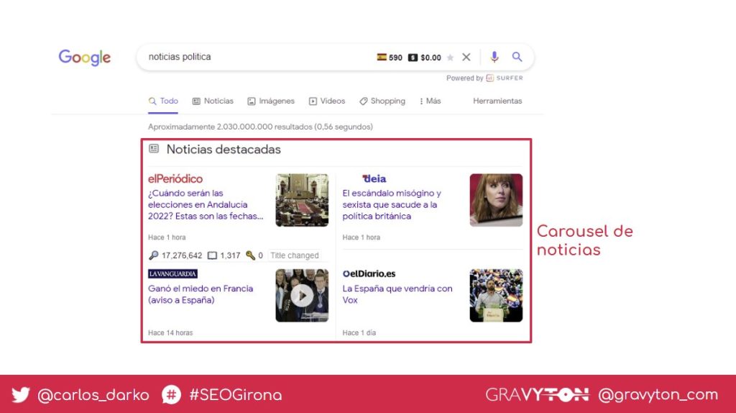Click the magnifier traffic icon showing 17,276,642

tap(154, 255)
